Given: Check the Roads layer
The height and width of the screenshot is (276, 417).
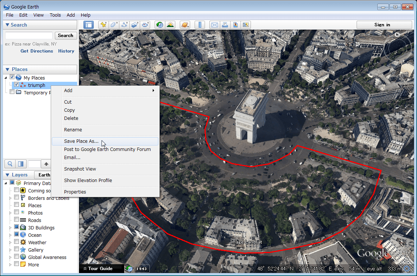Looking at the screenshot, I should (16, 220).
